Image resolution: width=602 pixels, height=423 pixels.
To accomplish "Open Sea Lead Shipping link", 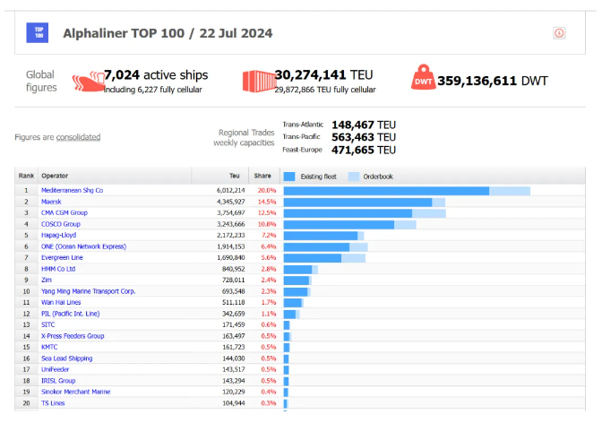I will 67,358.
